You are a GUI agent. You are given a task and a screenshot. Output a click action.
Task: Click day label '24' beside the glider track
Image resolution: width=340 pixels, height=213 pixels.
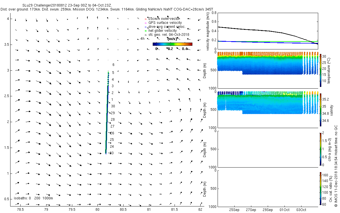[112, 147]
